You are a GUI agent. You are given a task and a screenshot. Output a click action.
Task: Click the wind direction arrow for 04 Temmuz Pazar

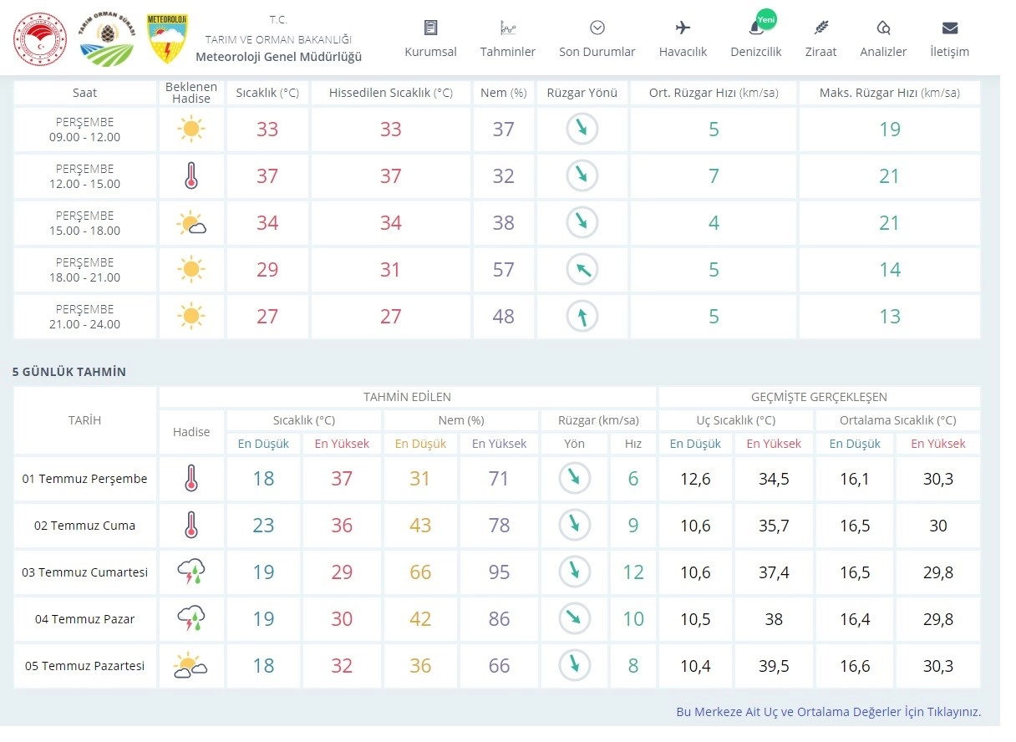click(574, 619)
